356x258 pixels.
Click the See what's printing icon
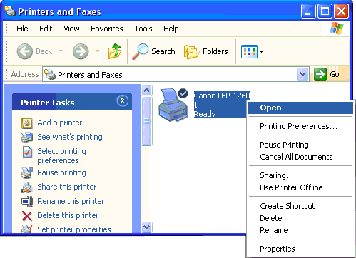click(27, 138)
